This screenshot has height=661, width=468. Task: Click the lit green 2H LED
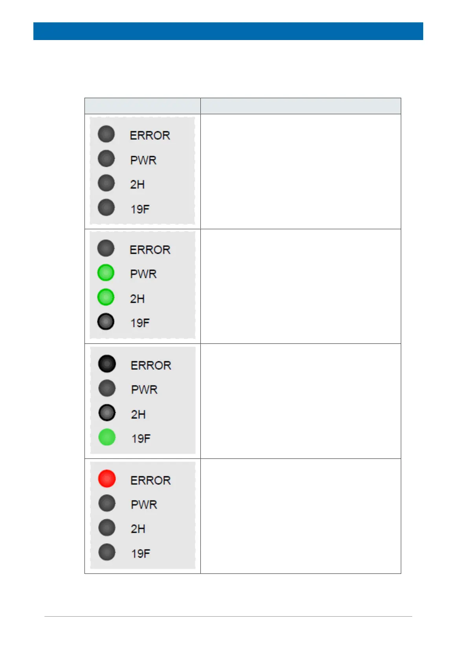(106, 297)
